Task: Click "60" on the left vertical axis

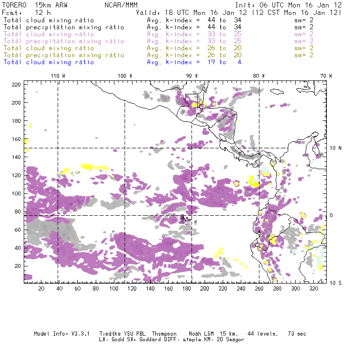Action: [18, 230]
